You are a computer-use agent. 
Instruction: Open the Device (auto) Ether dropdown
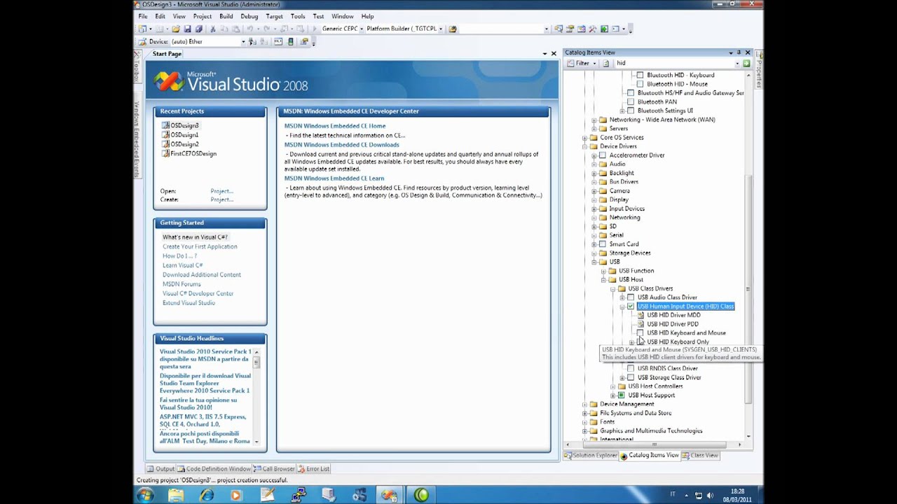[x=243, y=41]
